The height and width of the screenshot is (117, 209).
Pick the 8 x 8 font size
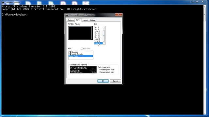[x=98, y=30]
